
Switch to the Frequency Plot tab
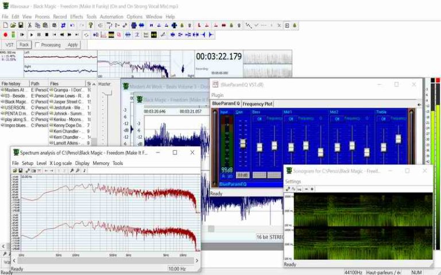(257, 104)
